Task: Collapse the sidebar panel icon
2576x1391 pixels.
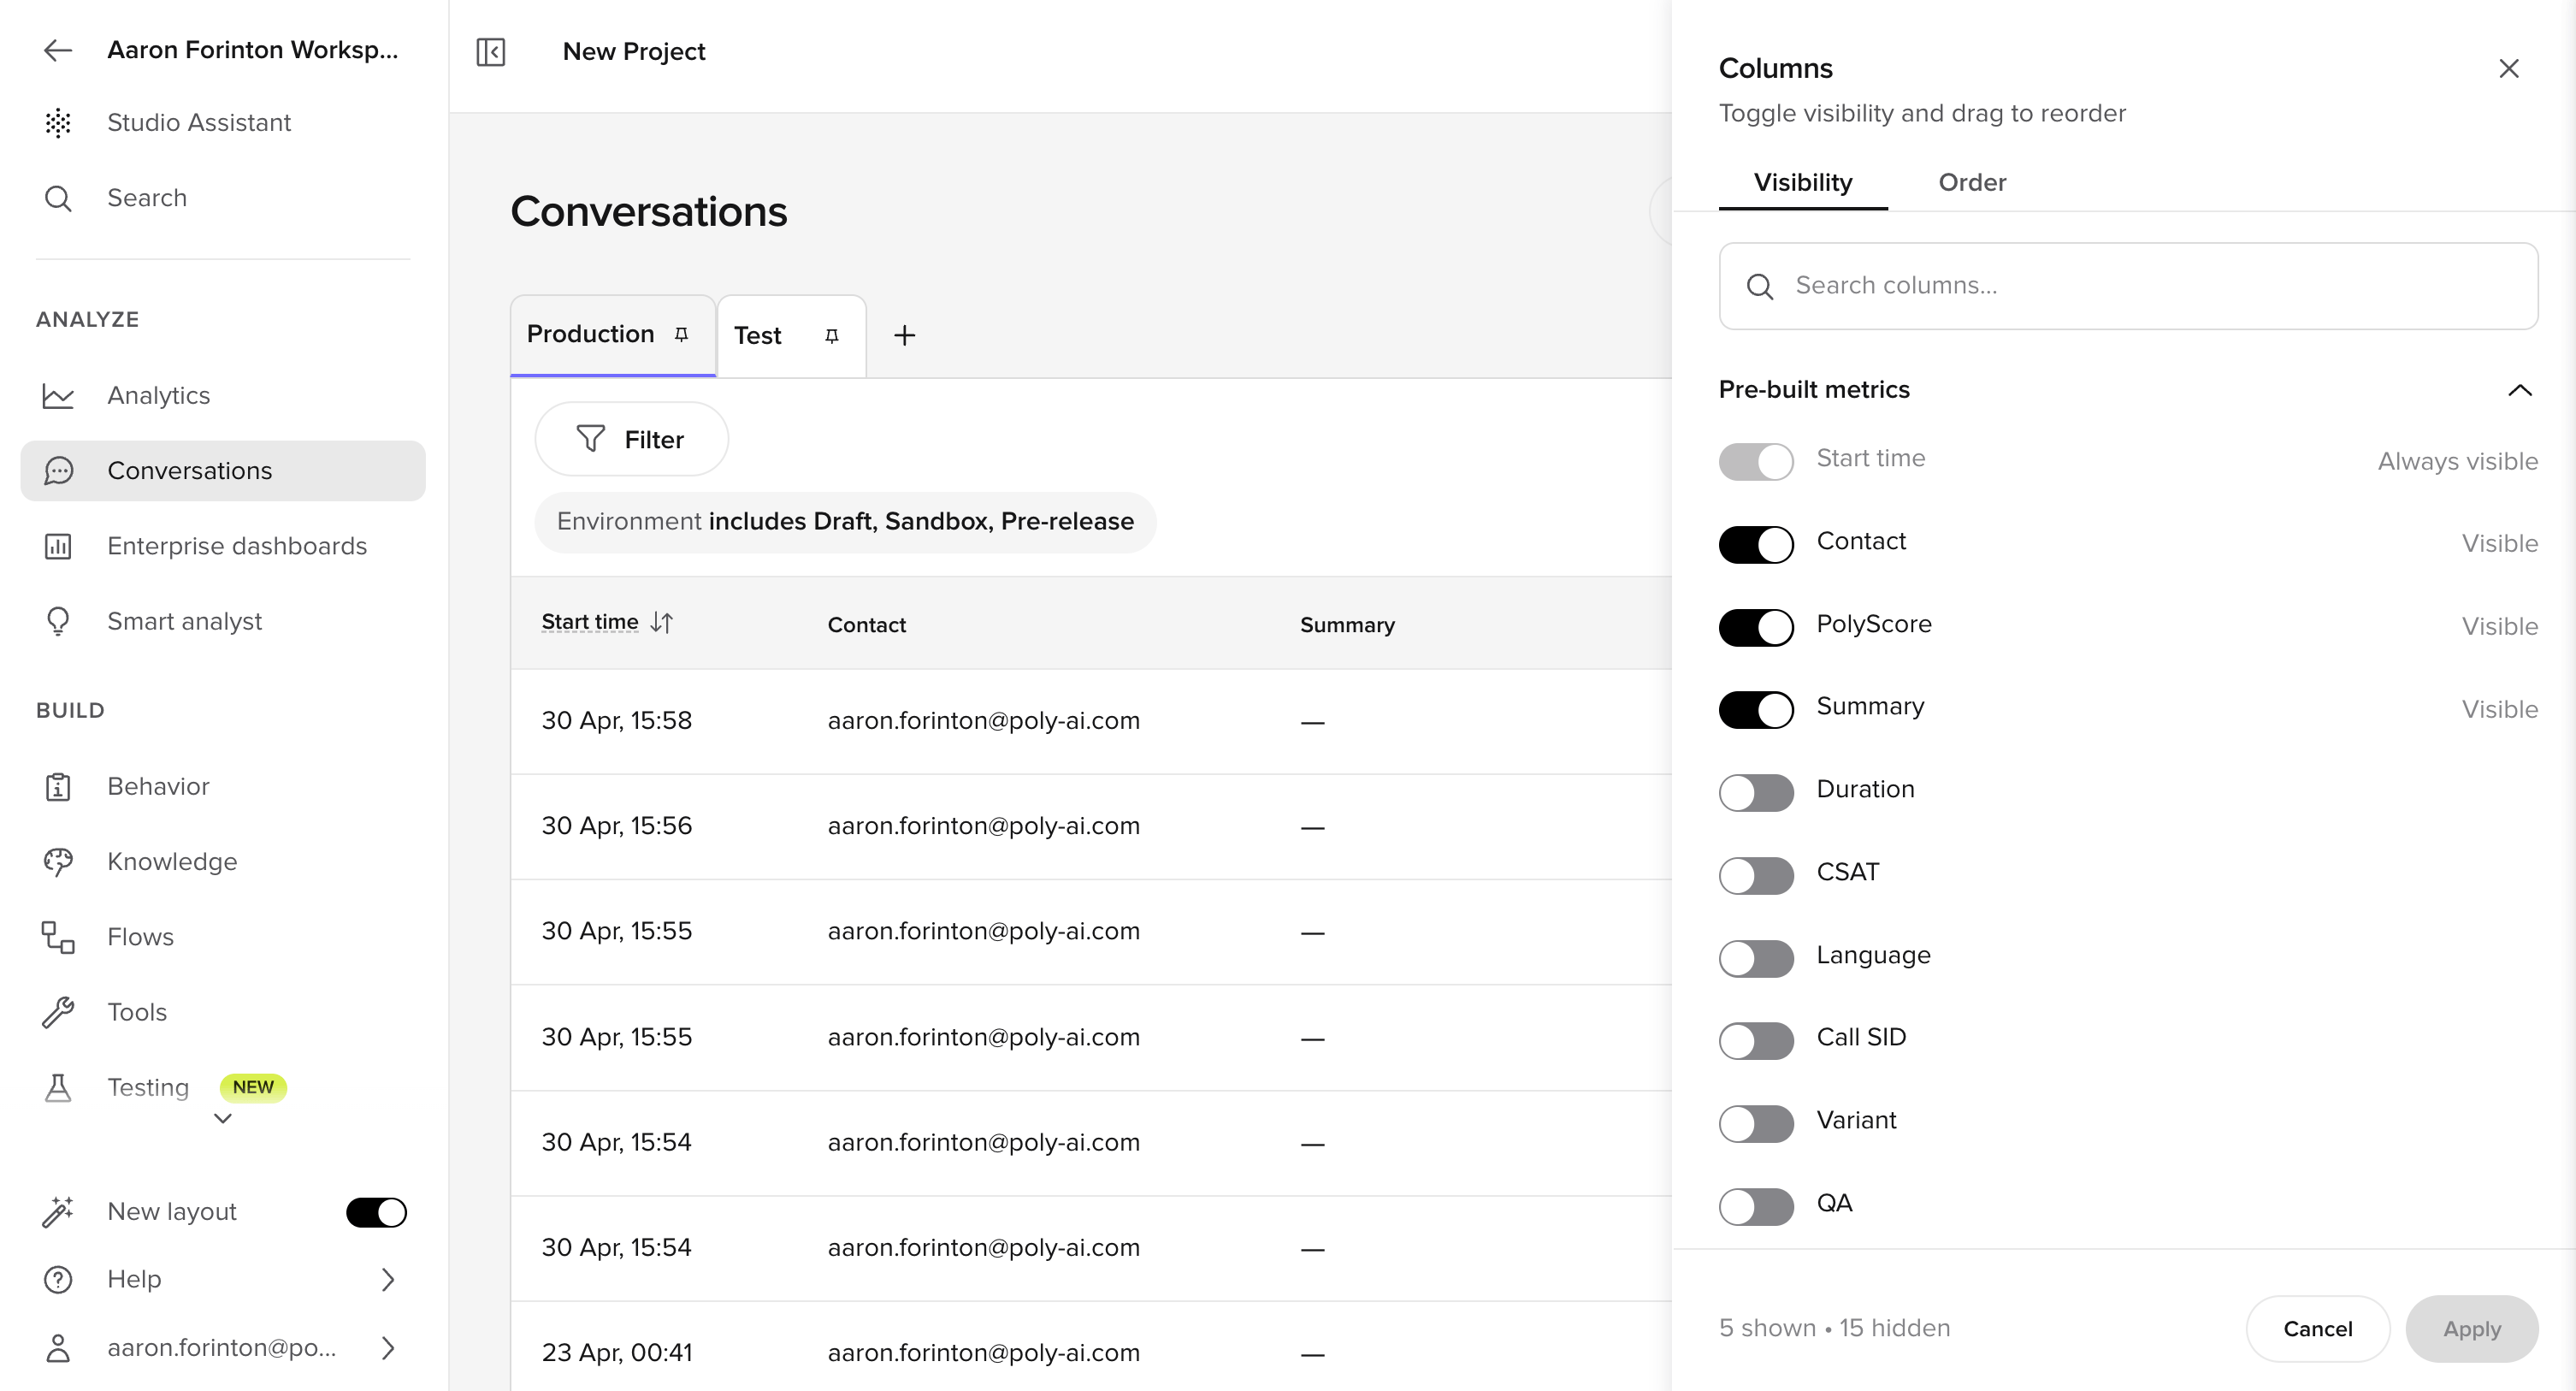Action: point(491,51)
